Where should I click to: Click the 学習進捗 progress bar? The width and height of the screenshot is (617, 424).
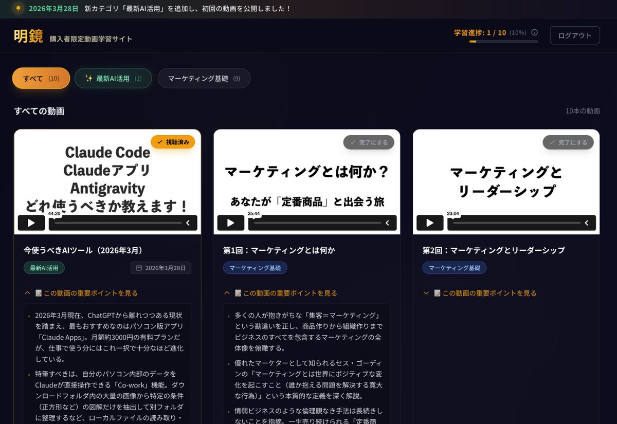tap(503, 42)
